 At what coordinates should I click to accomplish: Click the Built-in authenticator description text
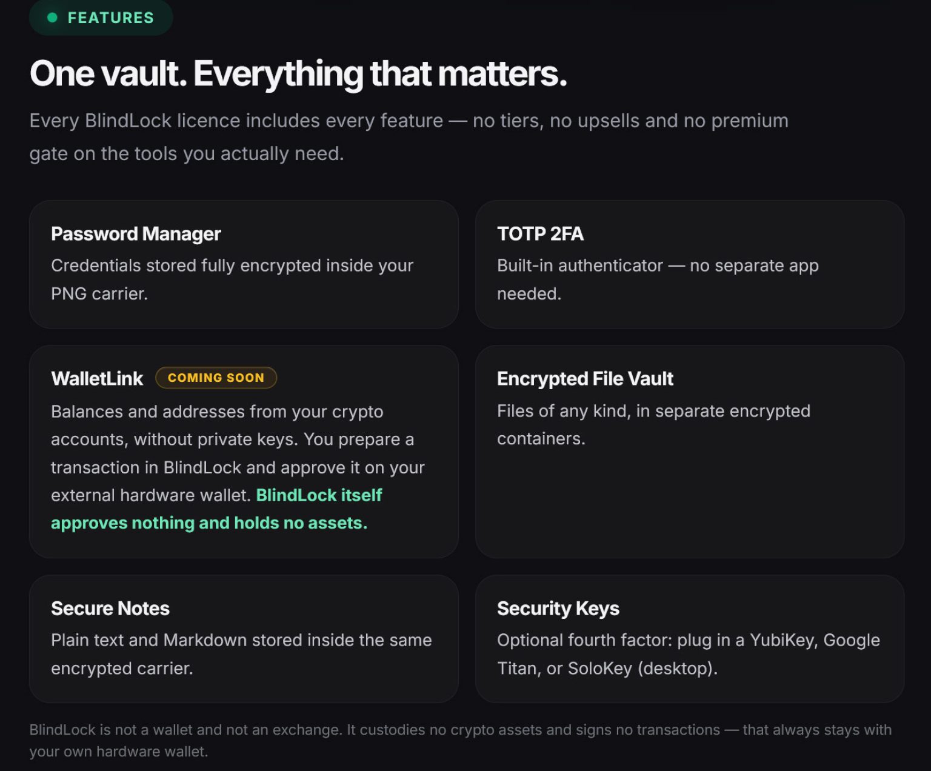point(658,279)
